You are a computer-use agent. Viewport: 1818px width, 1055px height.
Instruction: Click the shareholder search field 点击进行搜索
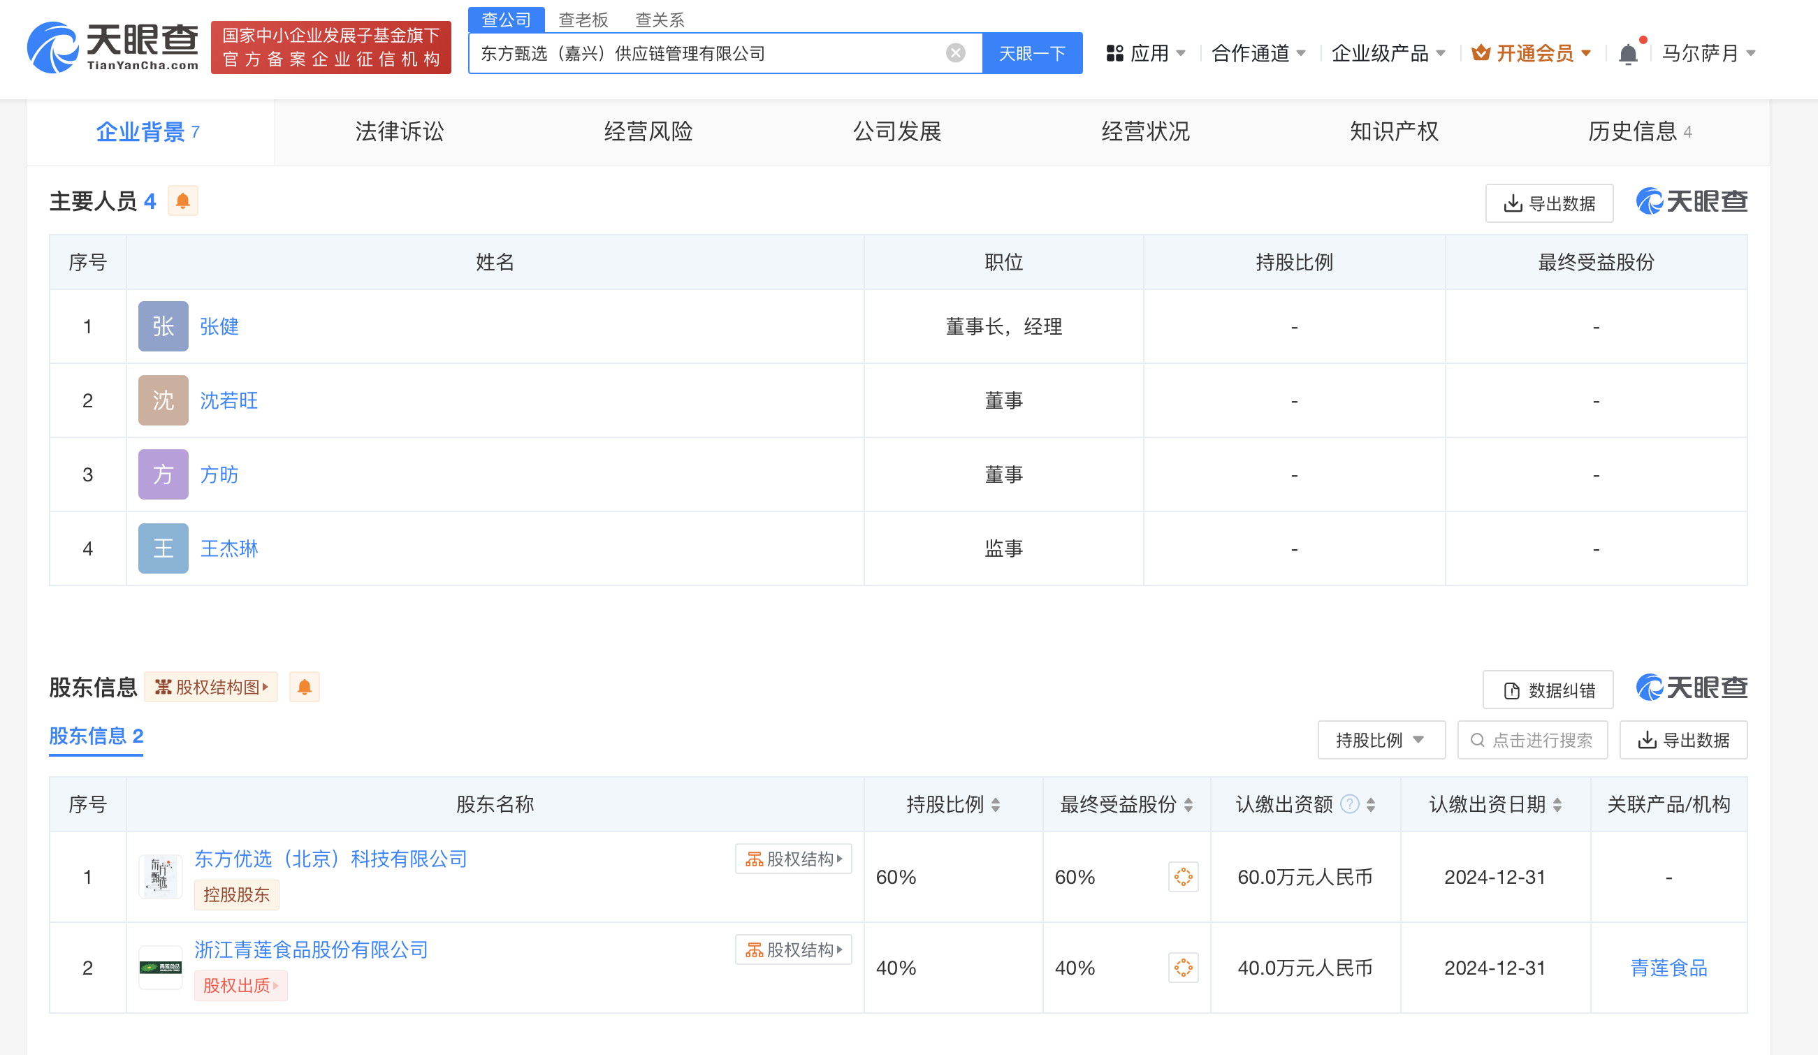click(x=1532, y=740)
